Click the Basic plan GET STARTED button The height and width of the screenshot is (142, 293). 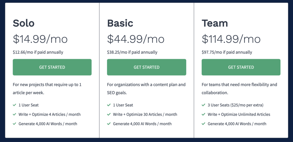(x=146, y=67)
